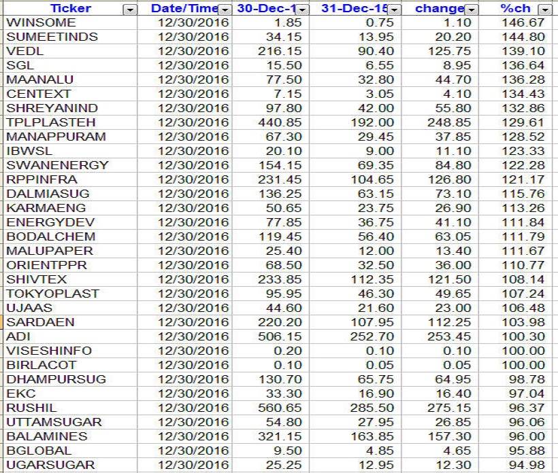
Task: Select the BALAMINES ticker cell
Action: [x=70, y=436]
